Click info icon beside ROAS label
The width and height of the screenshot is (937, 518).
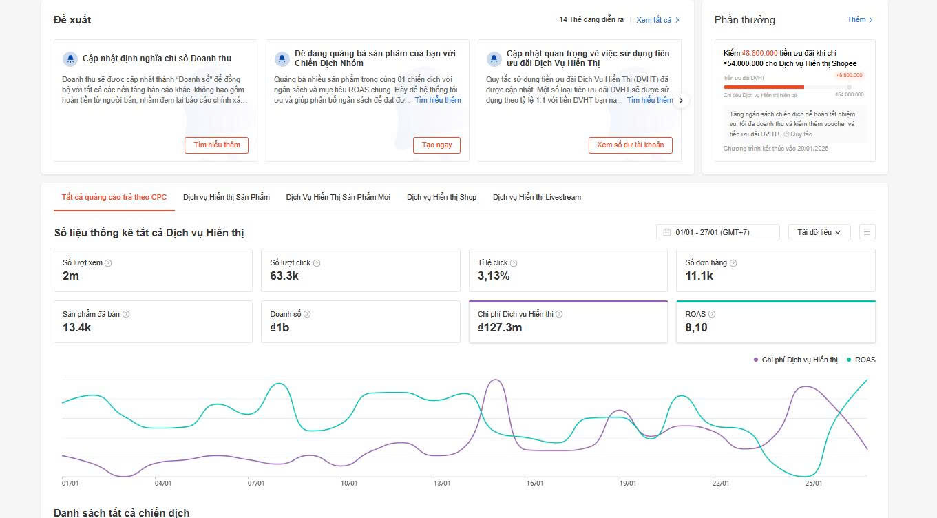coord(712,315)
